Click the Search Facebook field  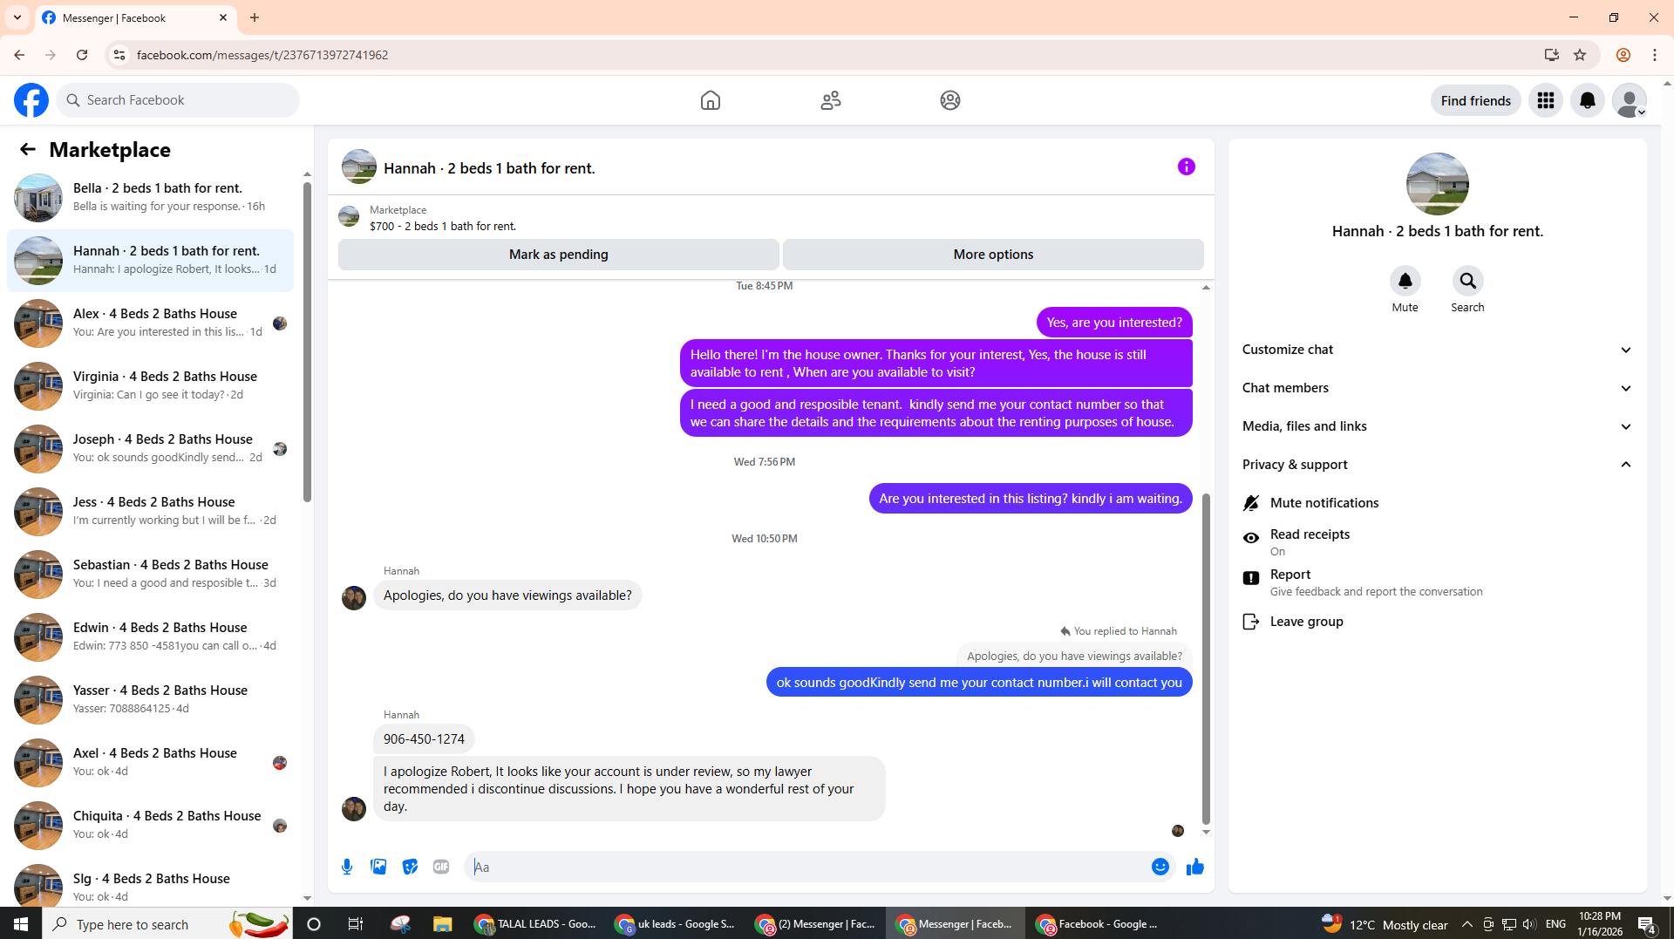[179, 100]
